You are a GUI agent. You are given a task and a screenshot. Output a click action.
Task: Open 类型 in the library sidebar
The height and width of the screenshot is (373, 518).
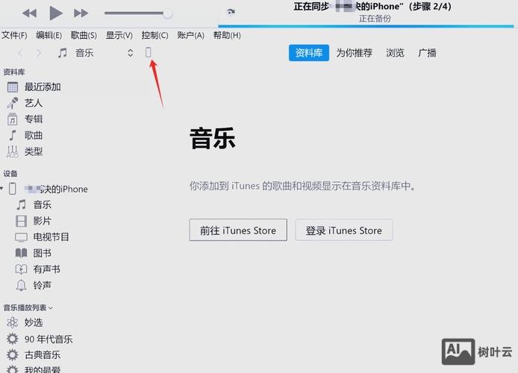click(x=34, y=151)
